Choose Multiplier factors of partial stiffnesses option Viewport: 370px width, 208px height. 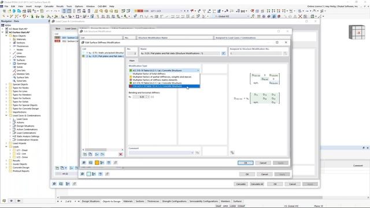pyautogui.click(x=164, y=77)
